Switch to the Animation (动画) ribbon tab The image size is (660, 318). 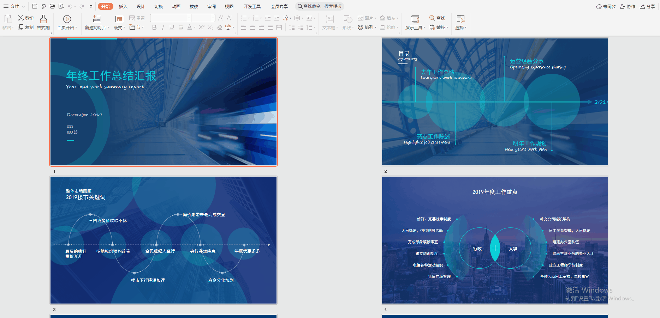coord(176,6)
